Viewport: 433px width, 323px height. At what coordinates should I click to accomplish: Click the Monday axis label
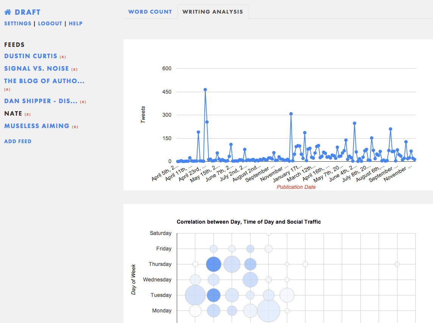pos(162,311)
